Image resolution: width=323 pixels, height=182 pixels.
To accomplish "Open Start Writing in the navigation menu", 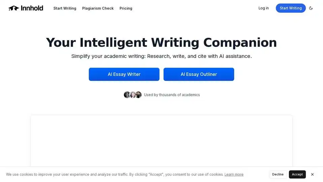I will pyautogui.click(x=65, y=8).
